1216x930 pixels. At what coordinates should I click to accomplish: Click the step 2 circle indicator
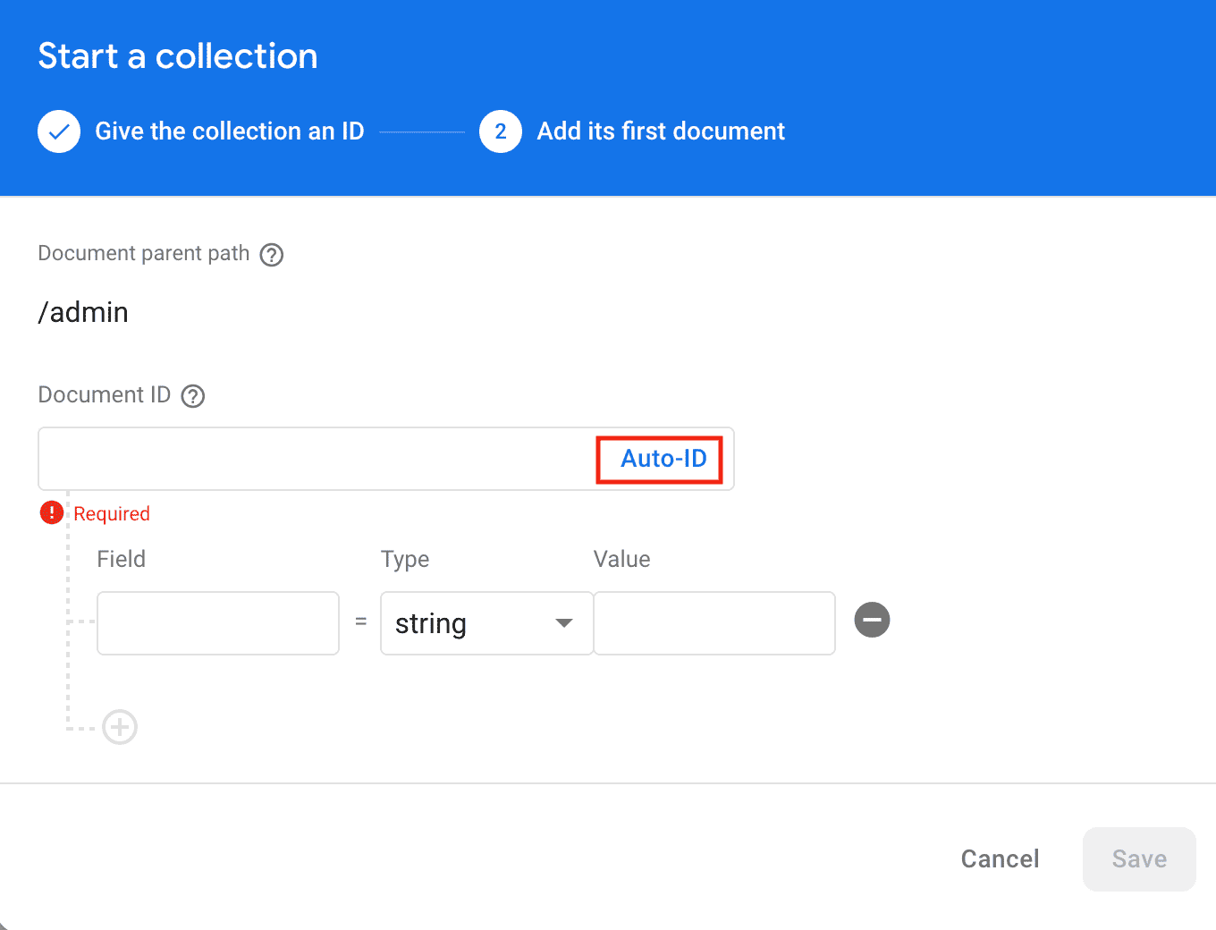(x=501, y=131)
